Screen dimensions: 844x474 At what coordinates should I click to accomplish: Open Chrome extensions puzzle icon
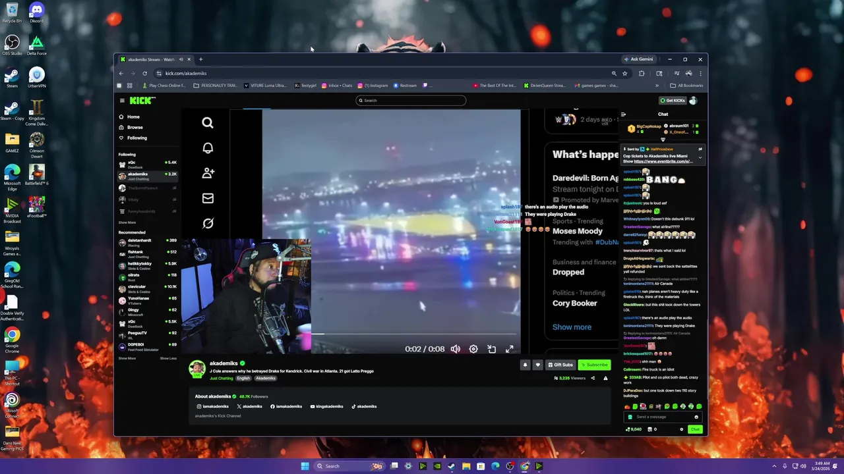coord(642,73)
